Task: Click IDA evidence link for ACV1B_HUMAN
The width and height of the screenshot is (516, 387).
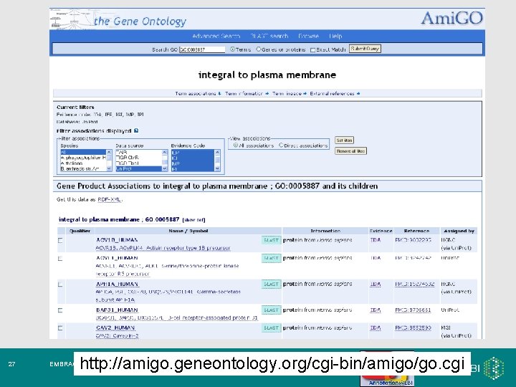Action: (x=375, y=240)
